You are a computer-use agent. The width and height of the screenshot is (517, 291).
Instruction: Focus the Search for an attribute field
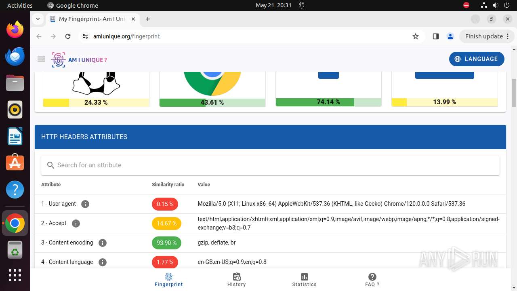(270, 165)
